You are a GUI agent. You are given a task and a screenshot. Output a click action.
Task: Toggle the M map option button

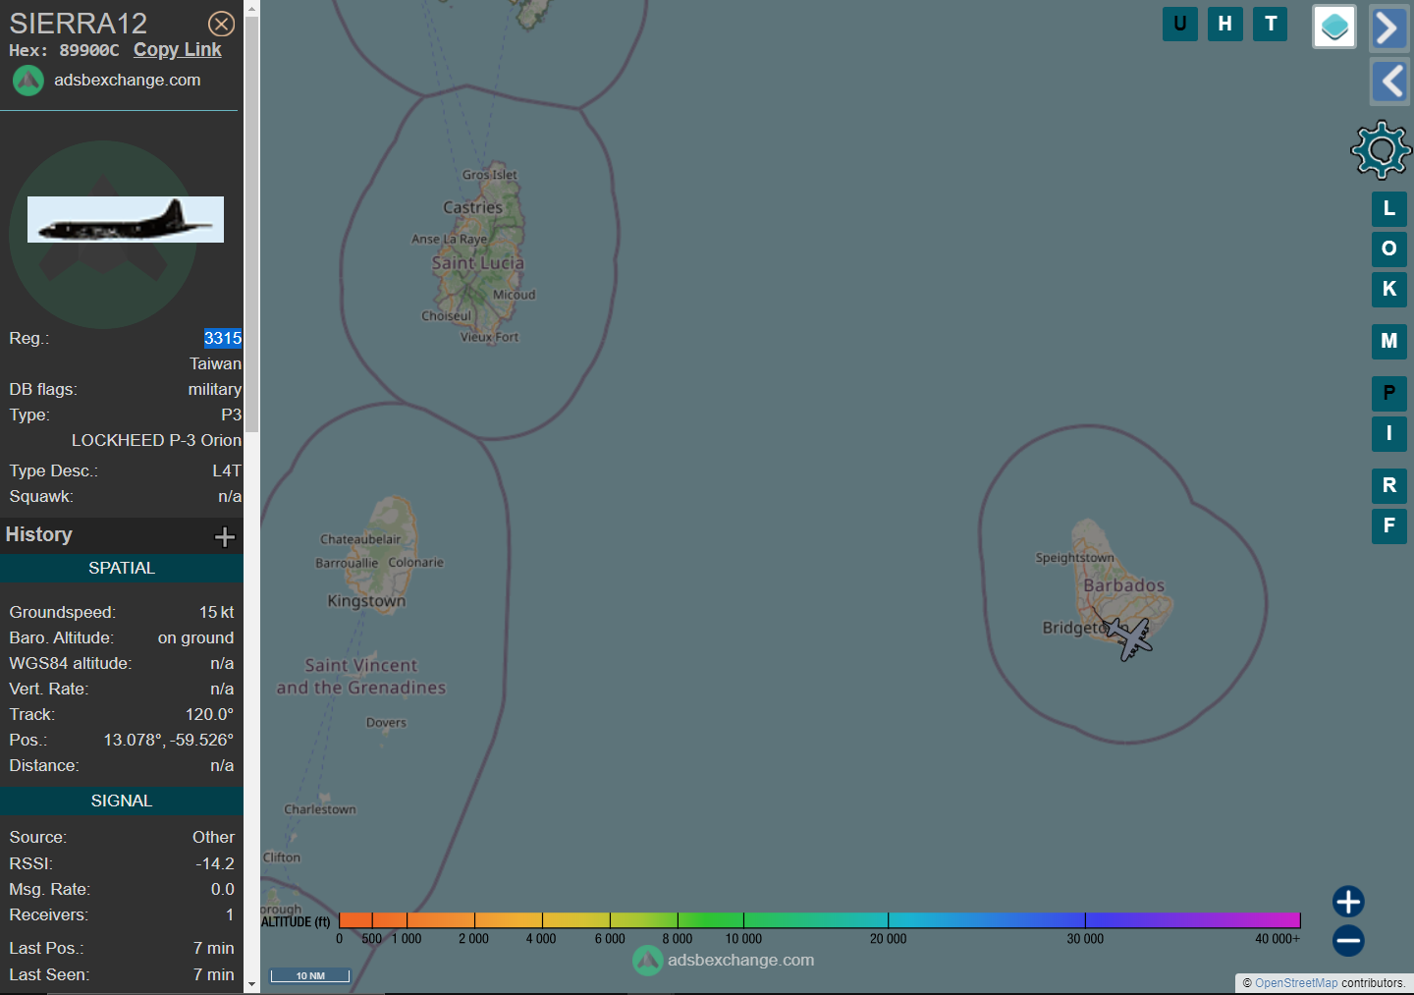1389,341
